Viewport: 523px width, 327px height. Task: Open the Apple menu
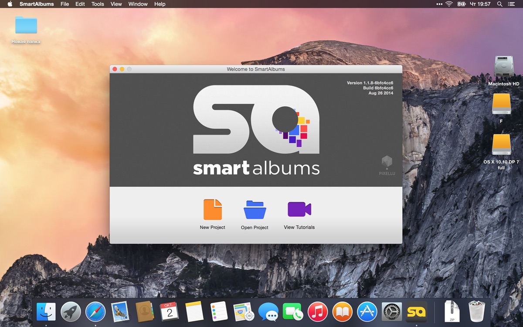[x=10, y=4]
